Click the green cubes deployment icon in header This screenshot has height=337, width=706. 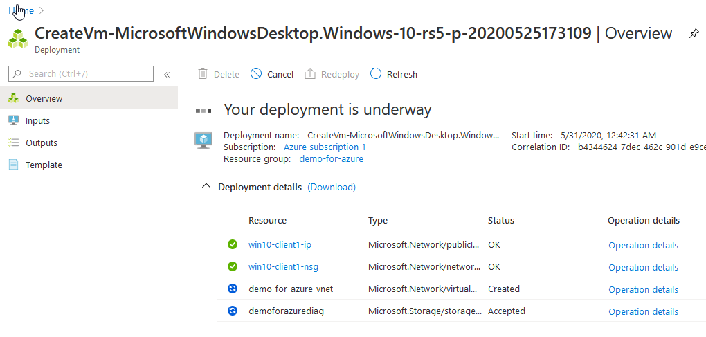(x=18, y=39)
